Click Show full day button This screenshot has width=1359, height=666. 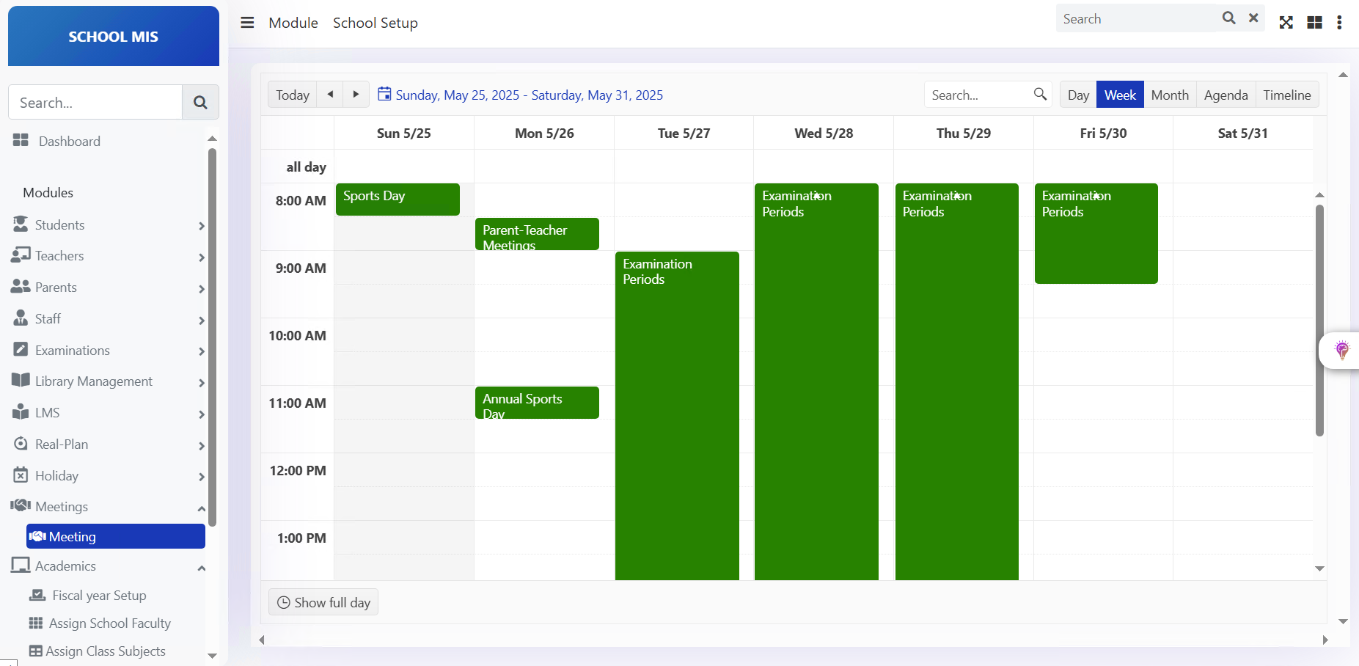point(323,603)
